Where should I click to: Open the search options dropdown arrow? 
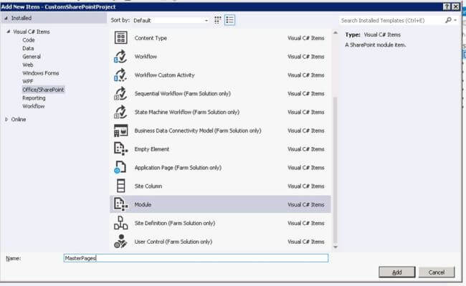(x=455, y=20)
